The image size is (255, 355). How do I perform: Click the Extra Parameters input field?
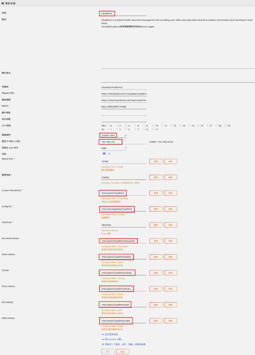124,113
